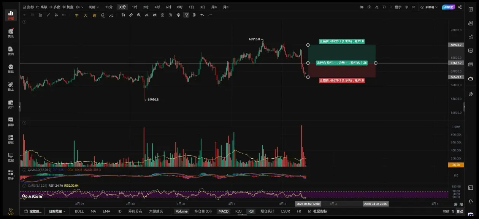Open the 显示 display menu
This screenshot has height=219, width=479.
(395, 7)
